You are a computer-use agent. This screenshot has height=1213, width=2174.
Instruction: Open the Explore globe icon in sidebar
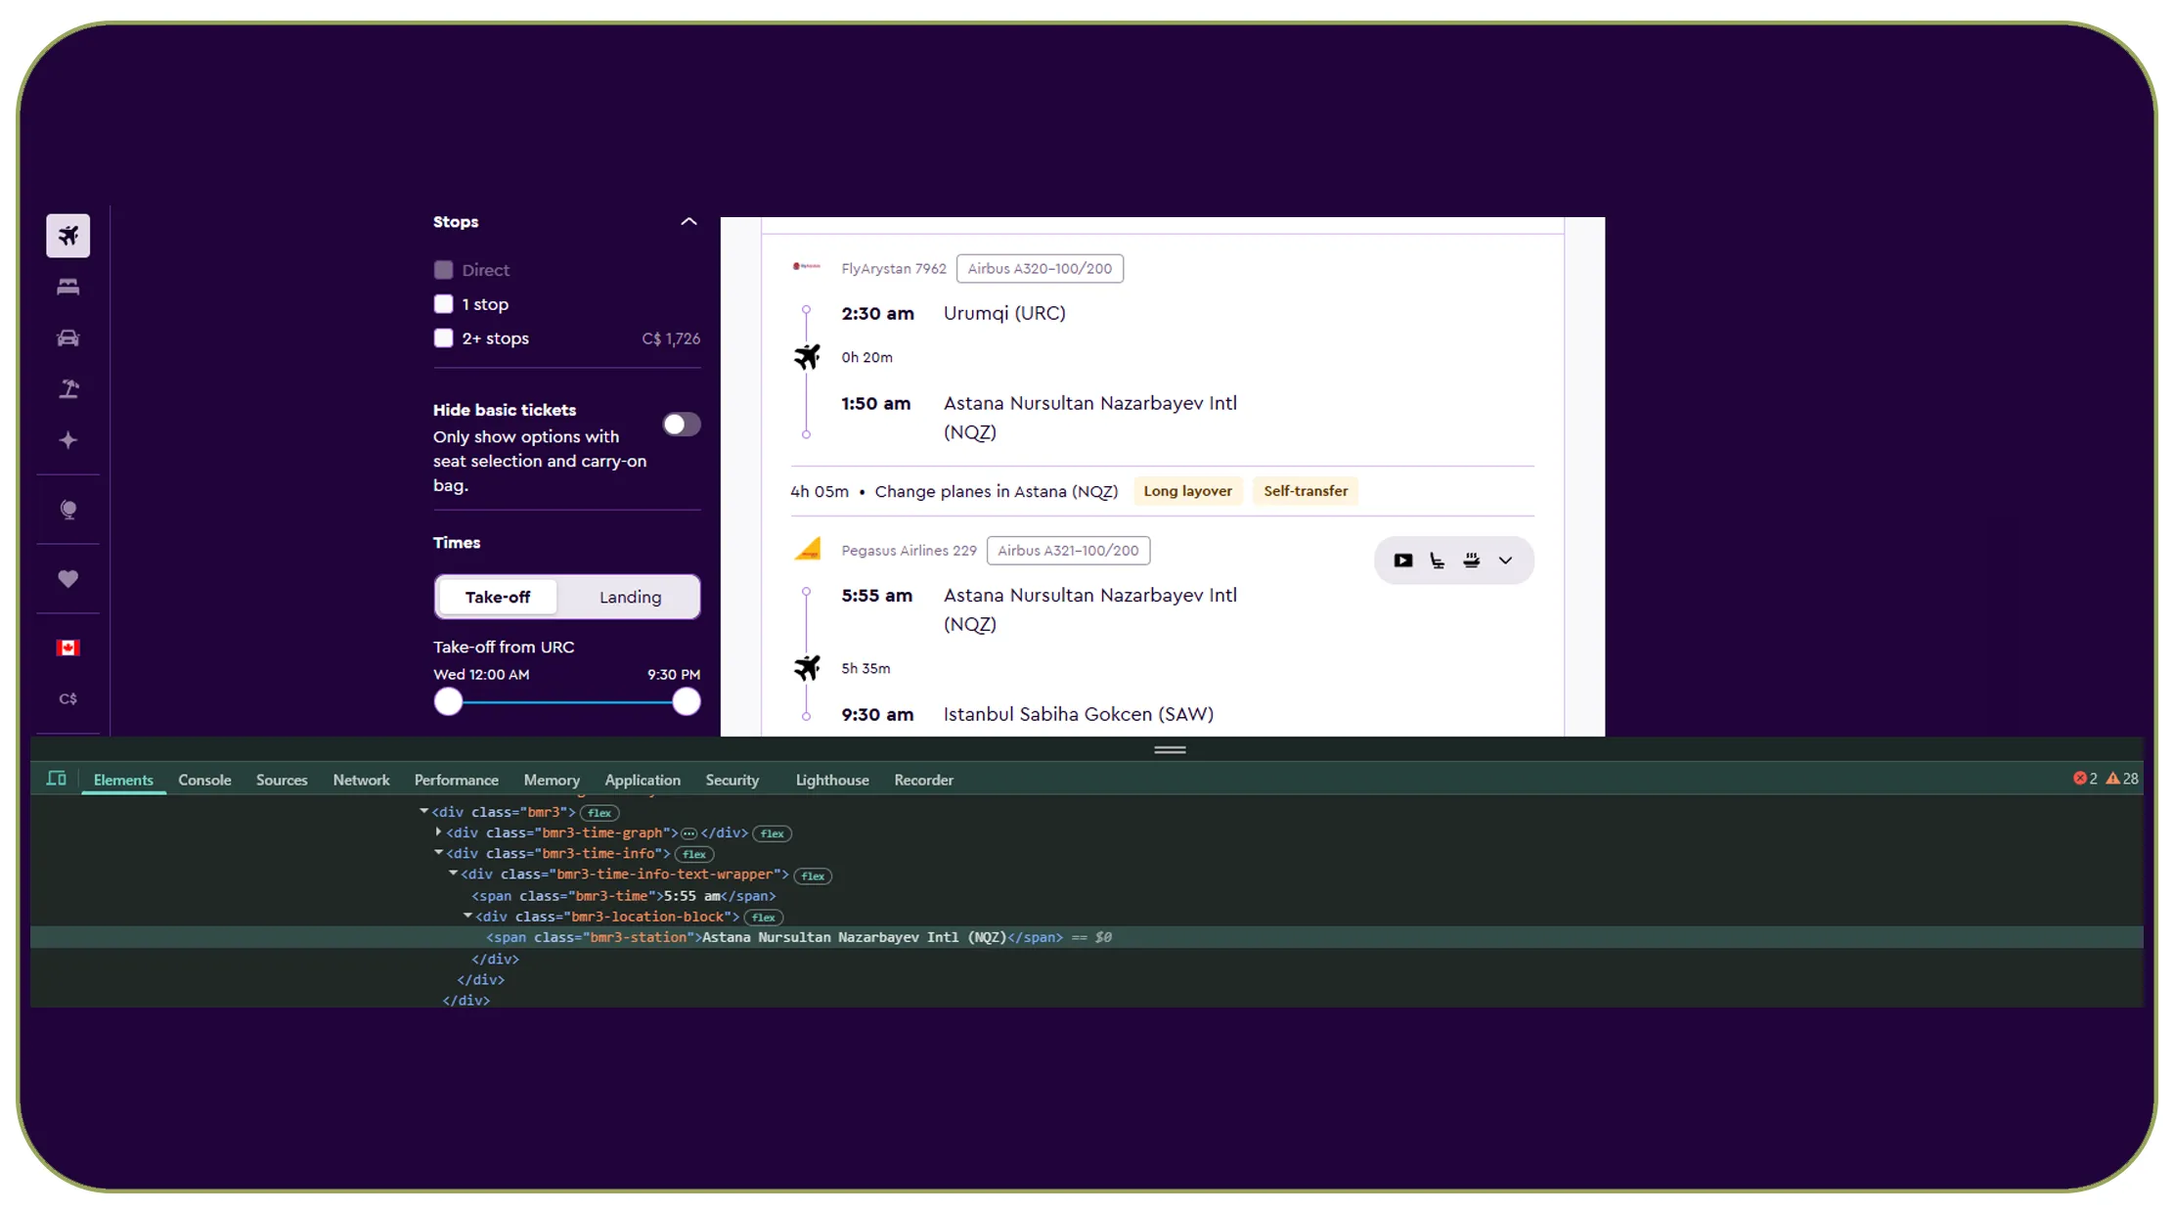tap(67, 510)
